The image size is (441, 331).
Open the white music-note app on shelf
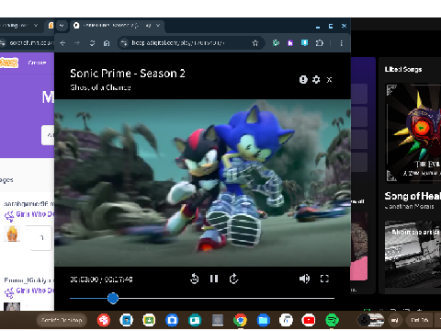click(286, 320)
